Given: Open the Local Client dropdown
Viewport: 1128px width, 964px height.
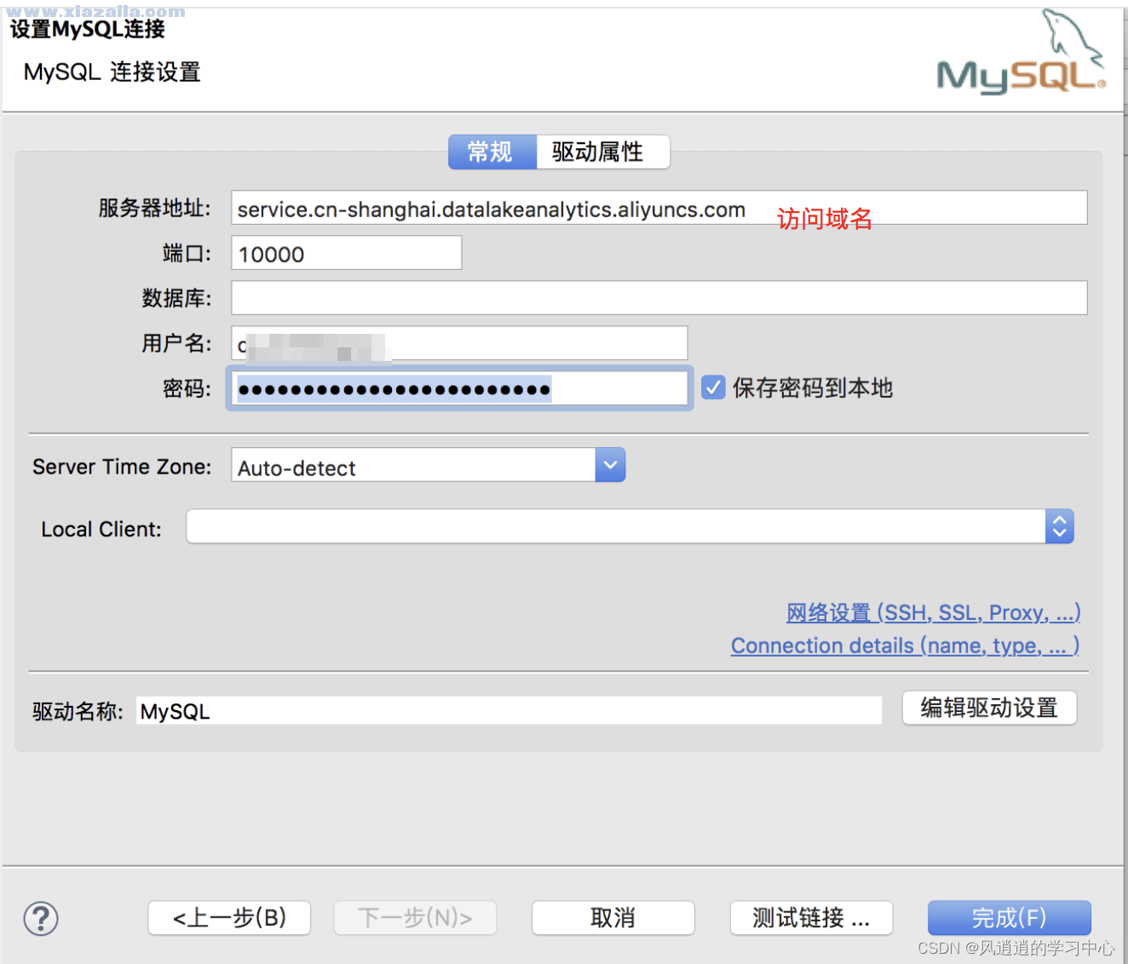Looking at the screenshot, I should click(1059, 526).
